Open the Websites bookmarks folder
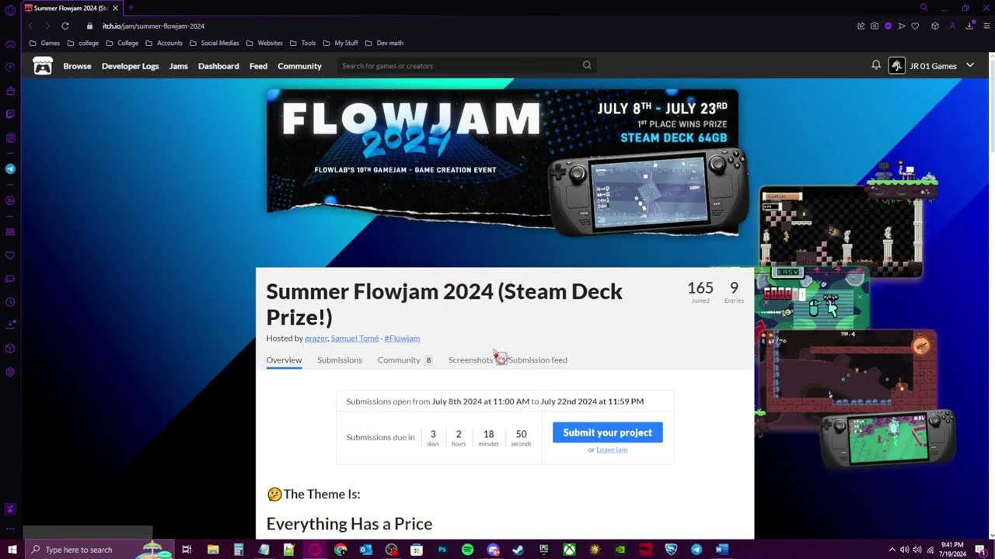995x559 pixels. [264, 43]
